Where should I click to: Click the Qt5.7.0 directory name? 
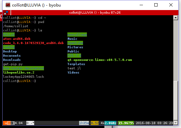pyautogui.click(x=74, y=56)
